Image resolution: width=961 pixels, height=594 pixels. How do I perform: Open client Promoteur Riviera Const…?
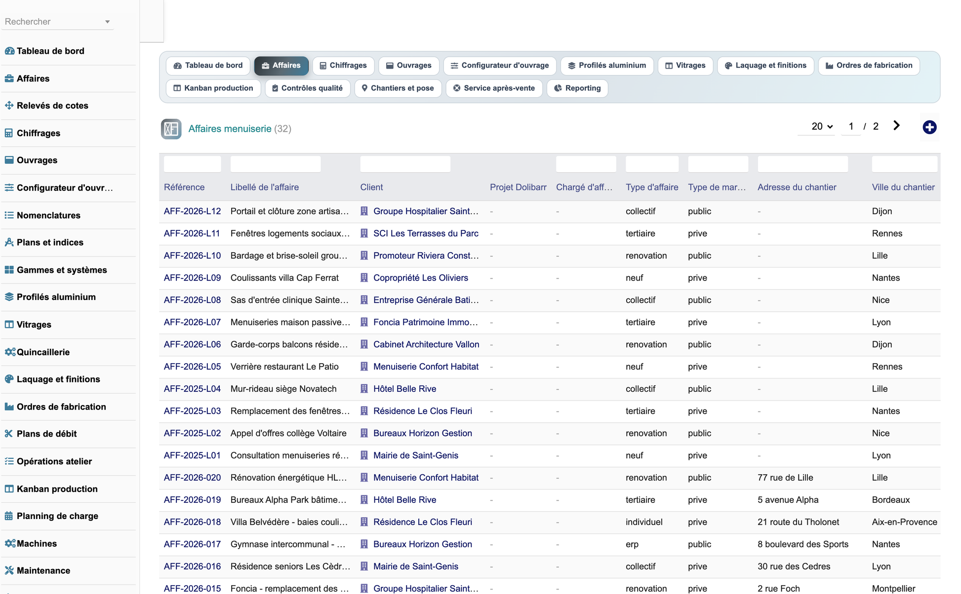(x=426, y=256)
